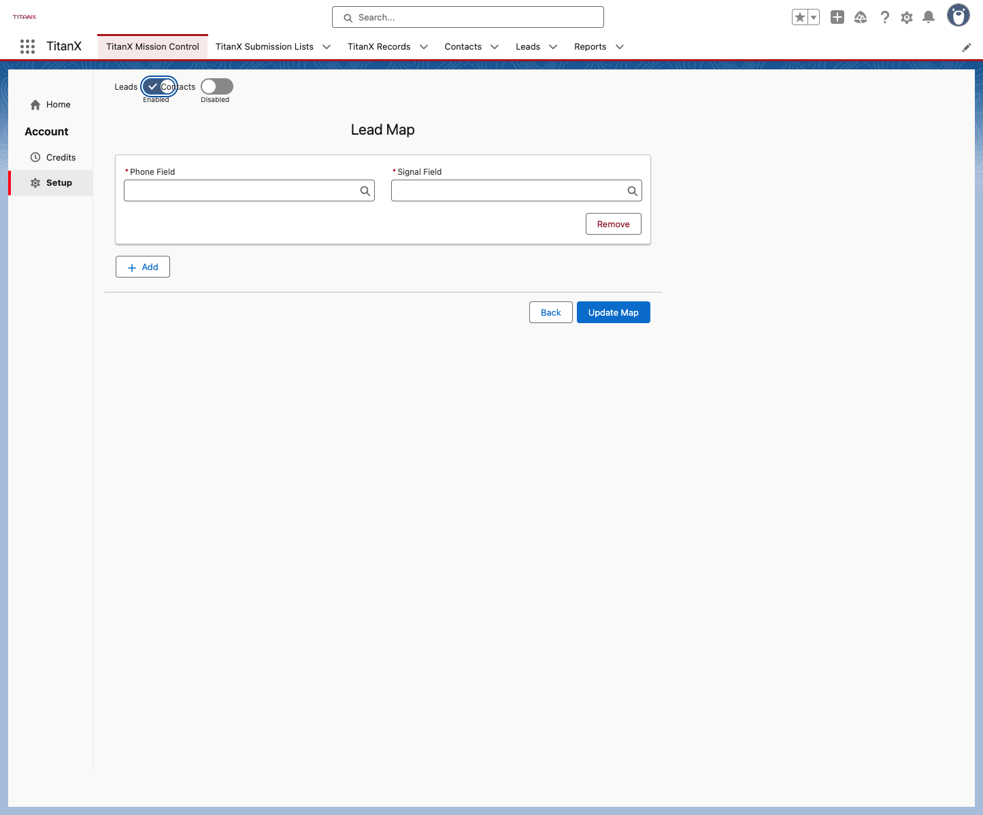Open the TitanX Records tab
983x815 pixels.
(x=379, y=47)
